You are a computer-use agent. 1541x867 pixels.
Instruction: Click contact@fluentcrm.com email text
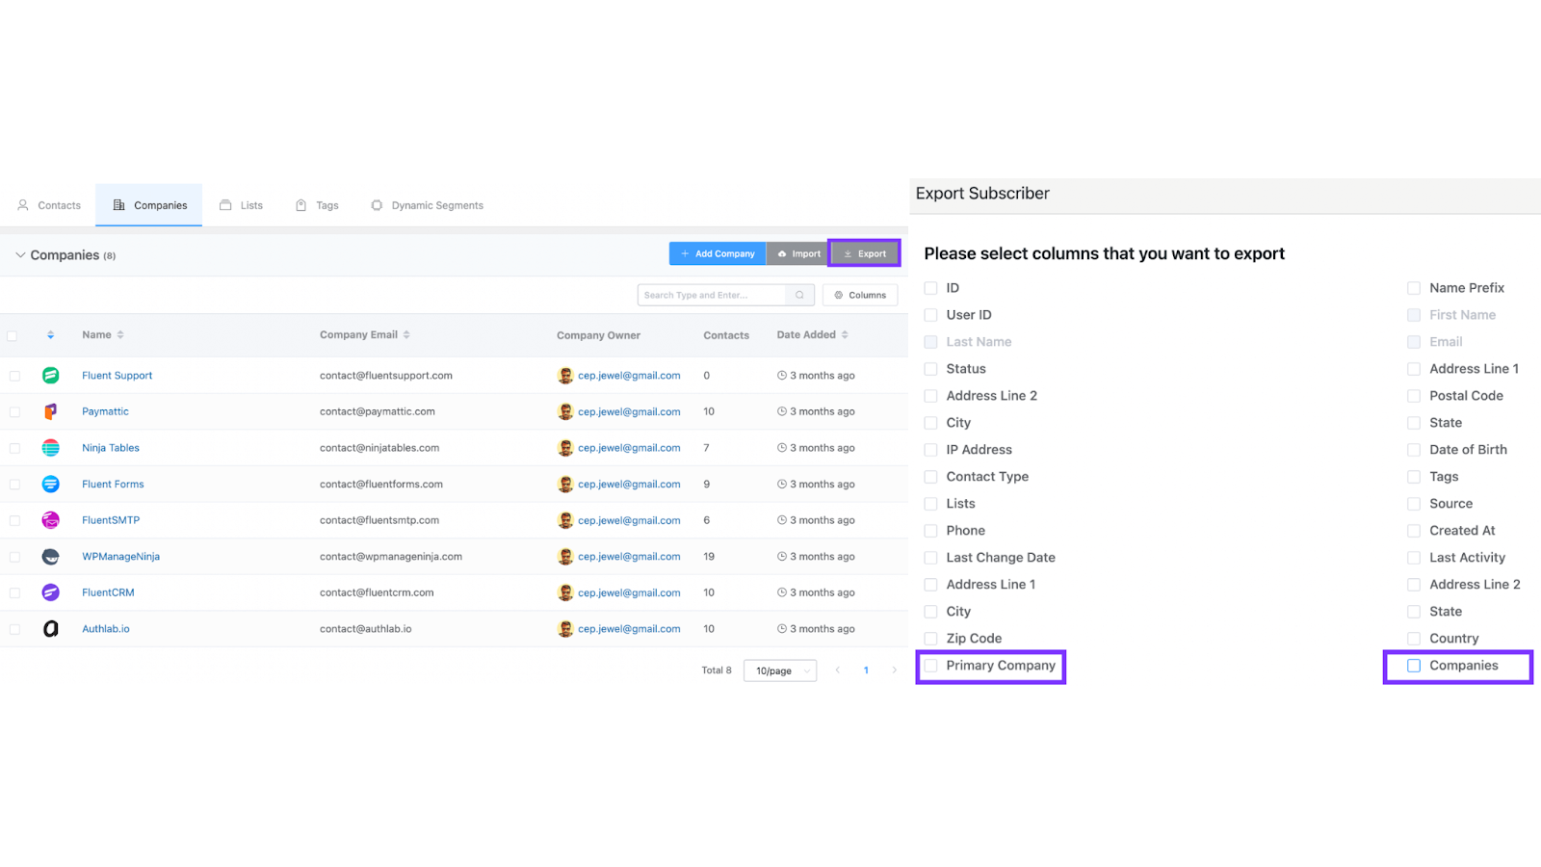(x=377, y=592)
